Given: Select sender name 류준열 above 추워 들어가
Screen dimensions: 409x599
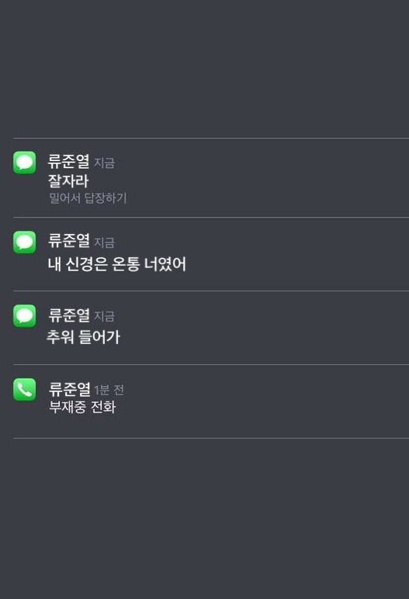Looking at the screenshot, I should 69,315.
